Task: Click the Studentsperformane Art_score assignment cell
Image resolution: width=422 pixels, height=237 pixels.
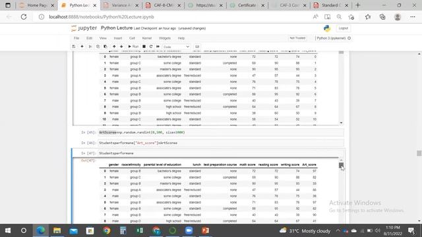Action: (221, 143)
